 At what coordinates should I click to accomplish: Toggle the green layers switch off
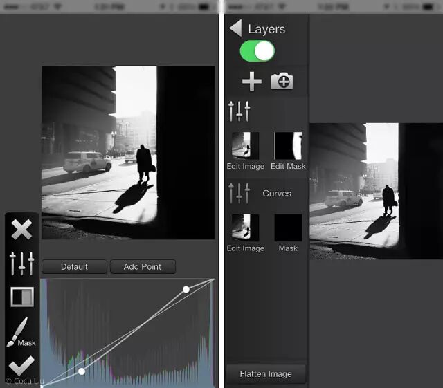[257, 51]
